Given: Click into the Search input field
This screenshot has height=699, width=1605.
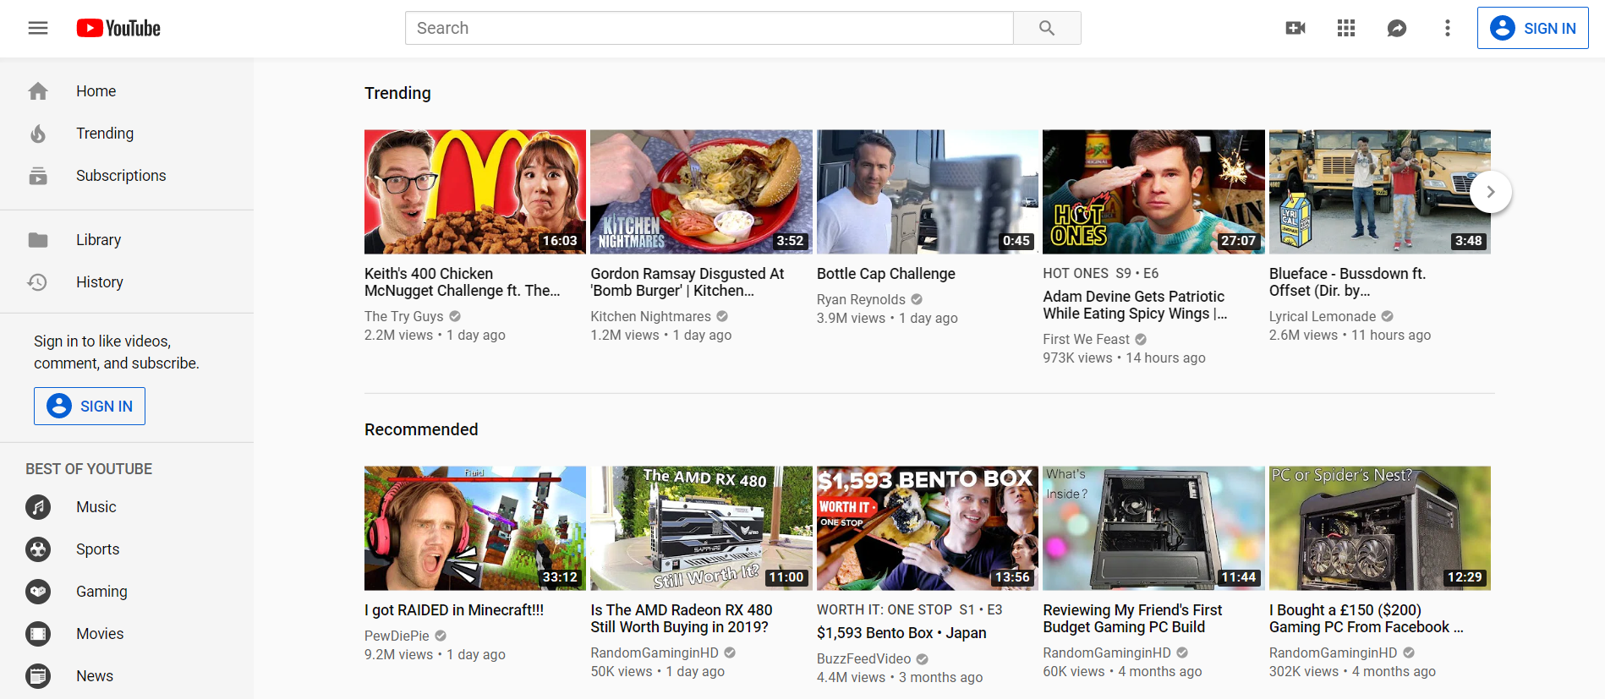Looking at the screenshot, I should coord(709,28).
